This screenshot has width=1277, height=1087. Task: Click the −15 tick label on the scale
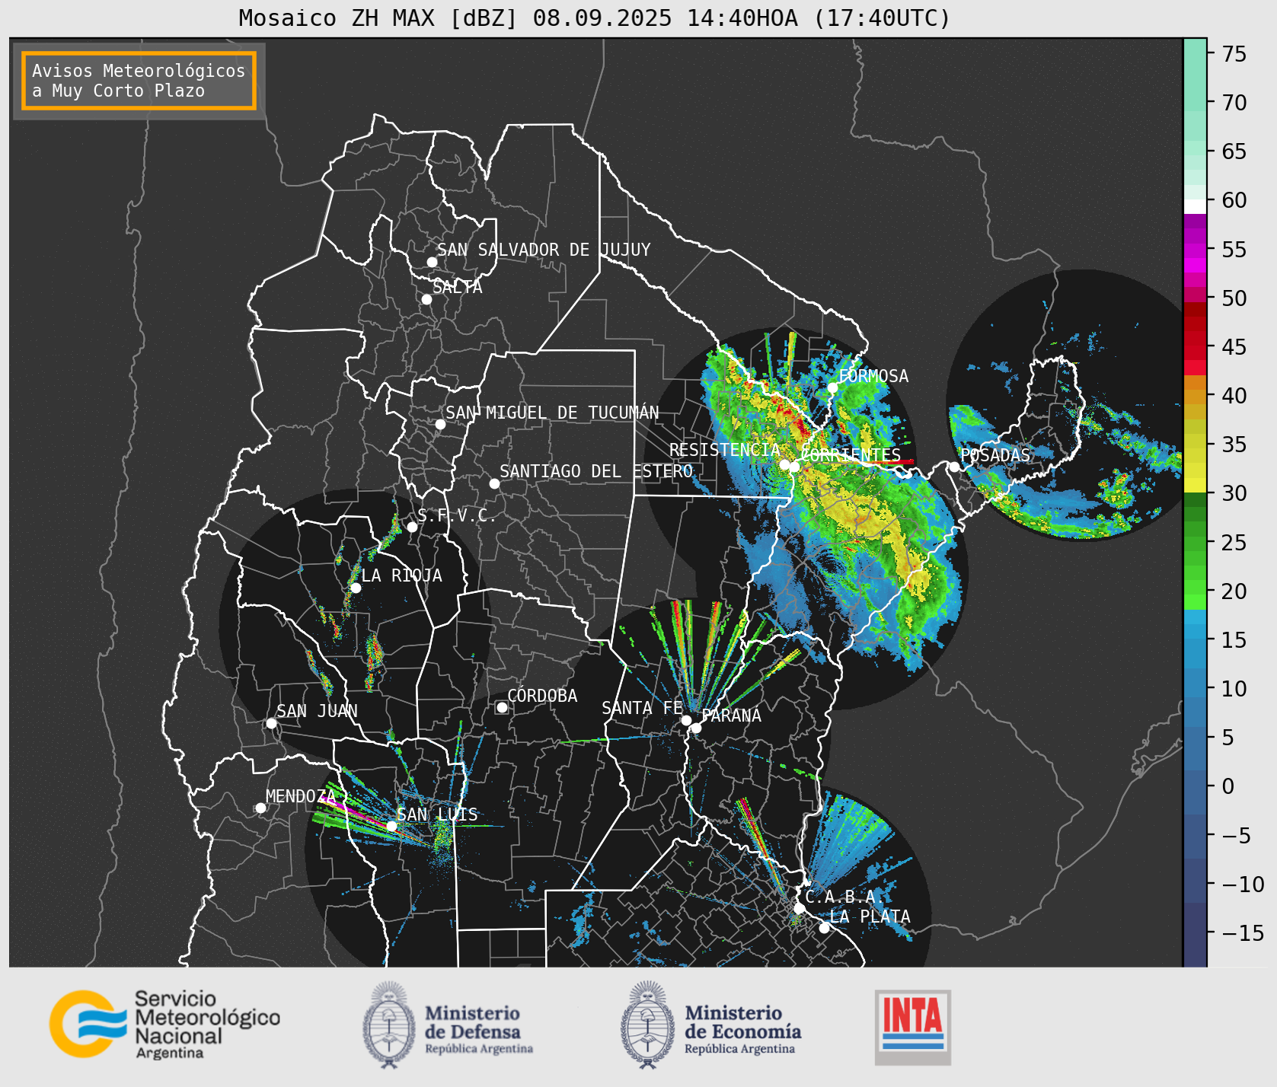1243,933
